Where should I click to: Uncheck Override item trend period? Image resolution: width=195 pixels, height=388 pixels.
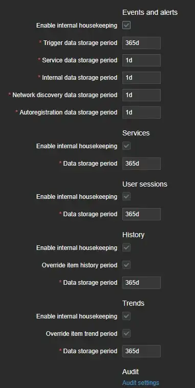pyautogui.click(x=126, y=334)
